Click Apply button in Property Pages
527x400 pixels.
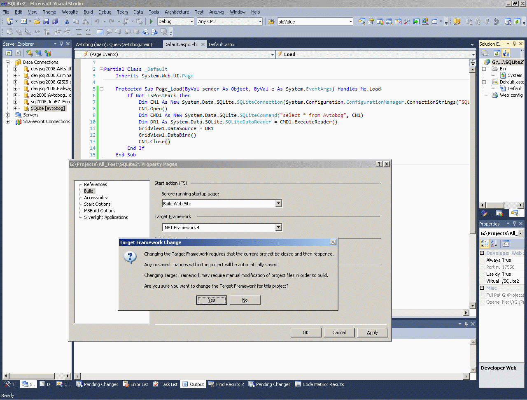click(x=372, y=333)
